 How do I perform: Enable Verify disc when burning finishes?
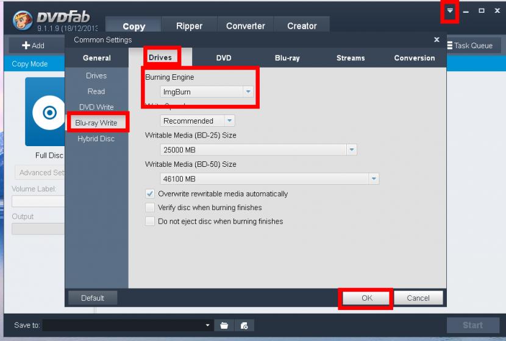tap(150, 208)
